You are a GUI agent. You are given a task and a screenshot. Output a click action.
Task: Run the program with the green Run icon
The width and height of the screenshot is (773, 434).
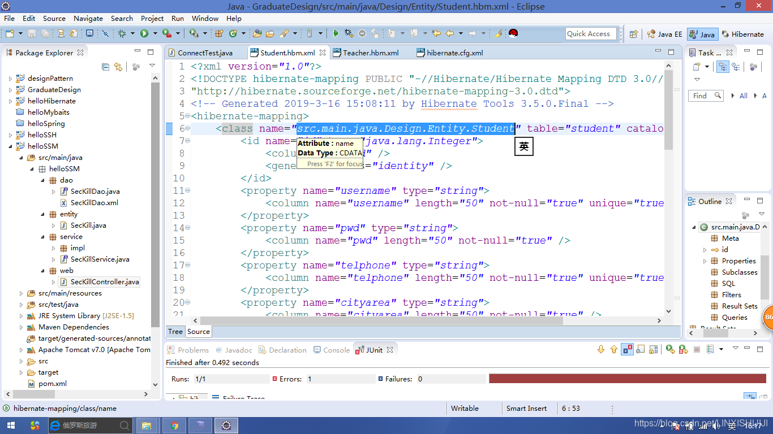(144, 34)
